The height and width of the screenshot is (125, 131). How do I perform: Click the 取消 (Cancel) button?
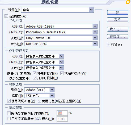[117, 20]
